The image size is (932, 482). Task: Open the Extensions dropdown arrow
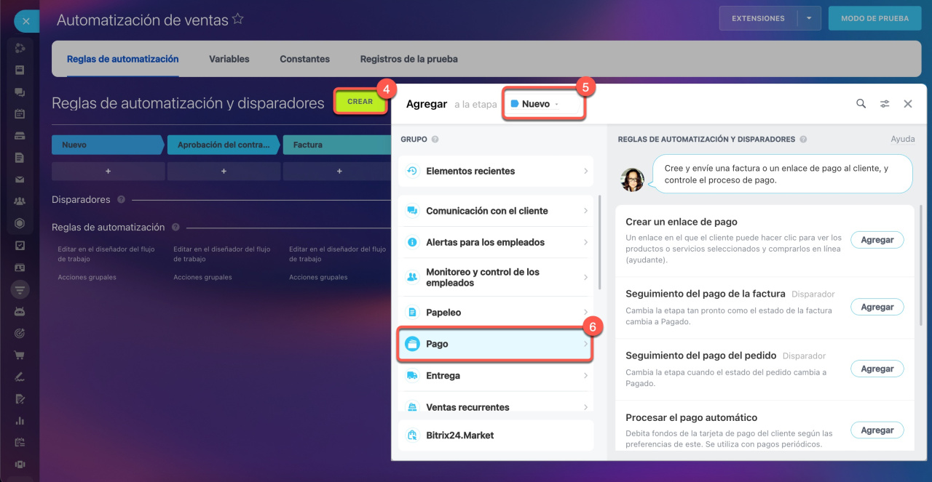pos(809,18)
